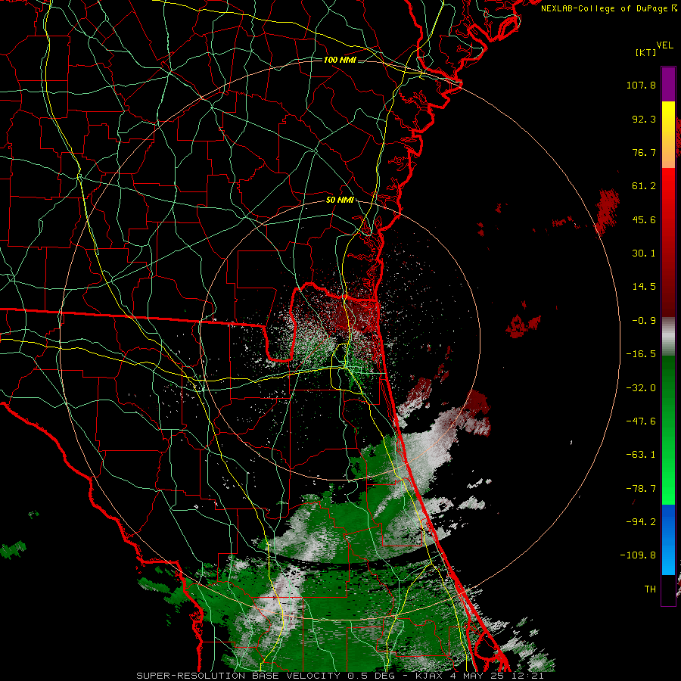The height and width of the screenshot is (681, 681).
Task: Click the 92.3 value on velocity scale
Action: click(644, 119)
